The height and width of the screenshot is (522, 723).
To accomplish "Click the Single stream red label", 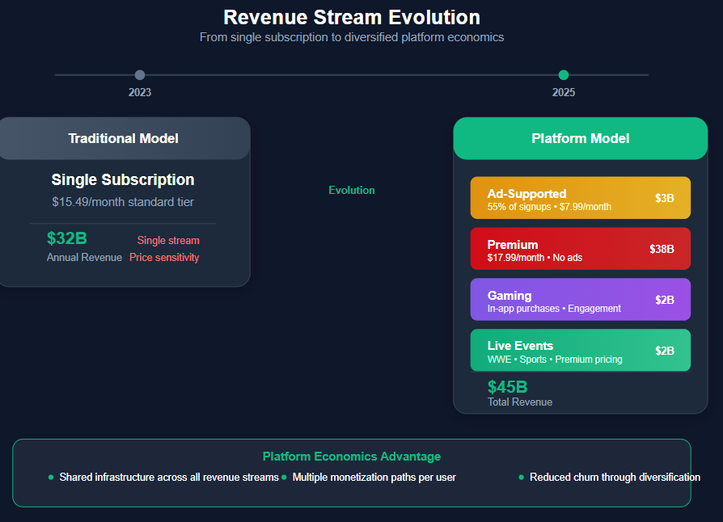I will (x=168, y=241).
